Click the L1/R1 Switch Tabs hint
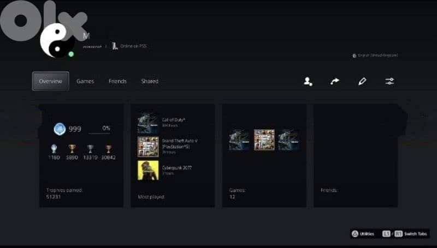Viewport: 437px width, 248px height. tap(404, 234)
